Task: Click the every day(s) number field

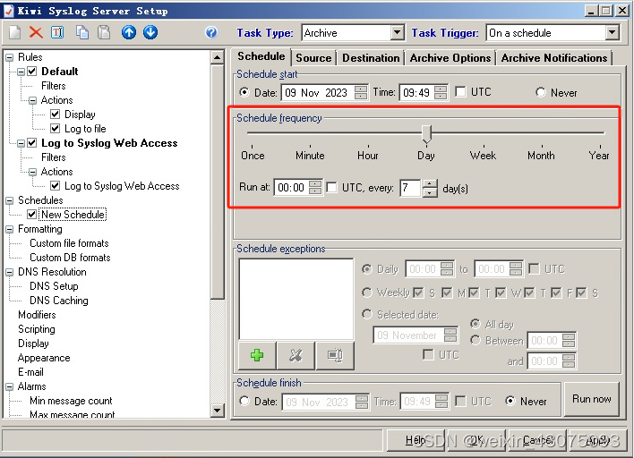Action: 410,188
